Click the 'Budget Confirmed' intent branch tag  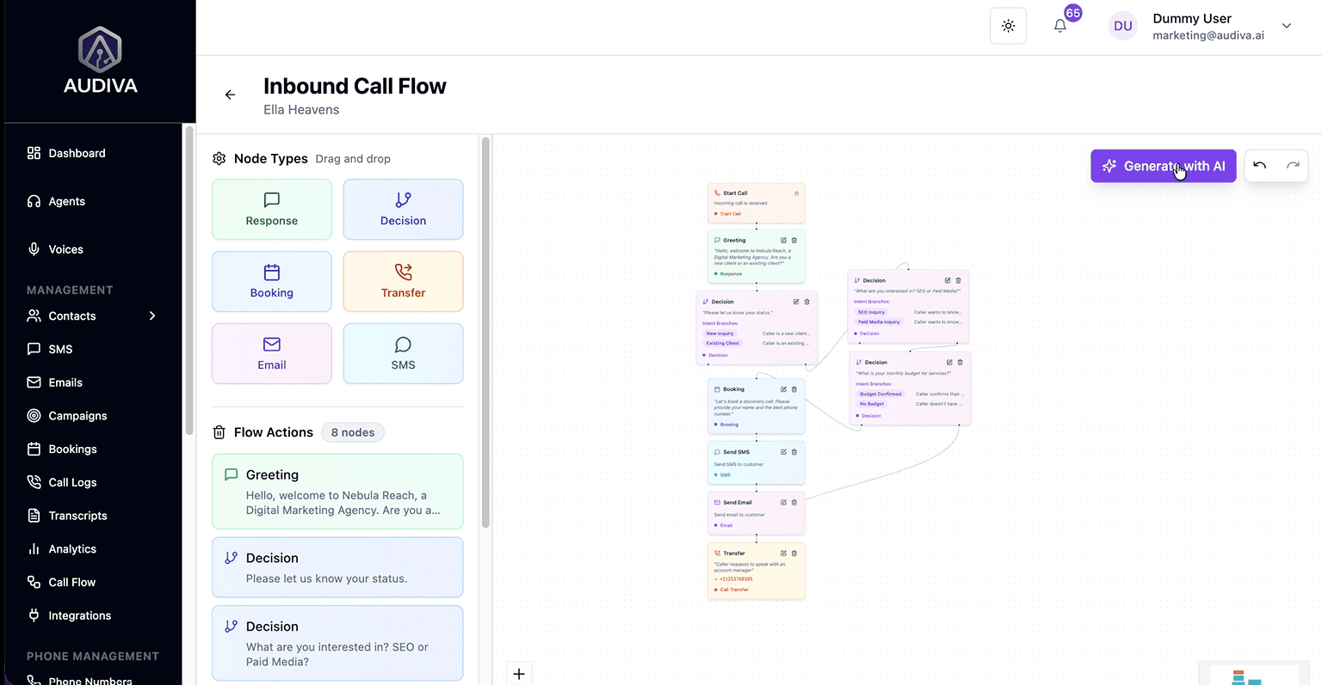pyautogui.click(x=880, y=394)
